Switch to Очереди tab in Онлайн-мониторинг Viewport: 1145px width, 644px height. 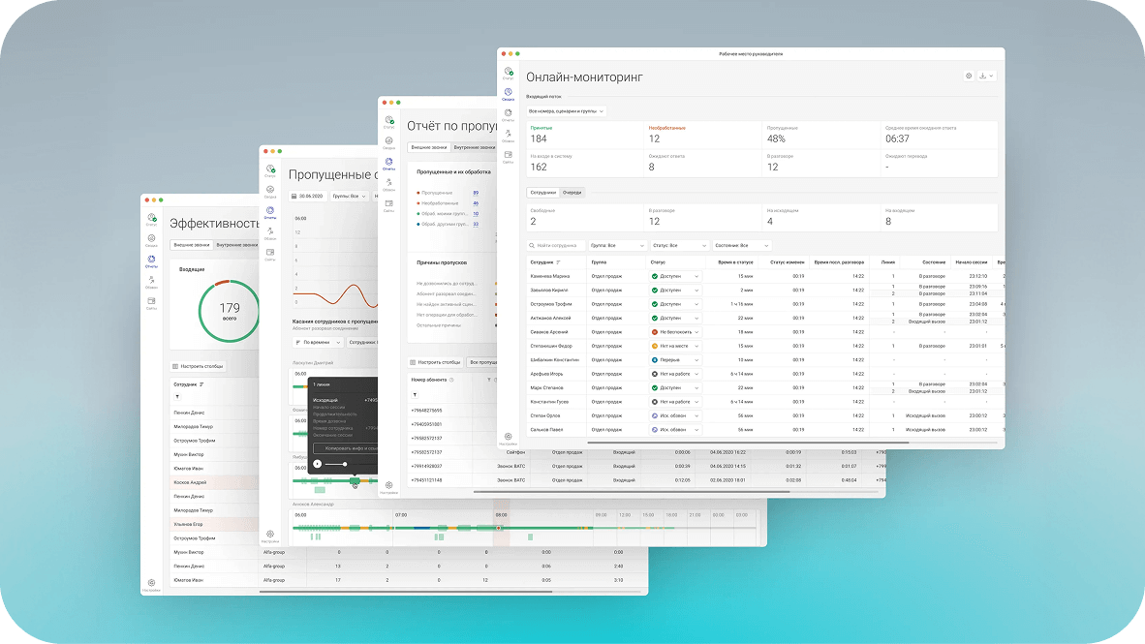click(572, 193)
